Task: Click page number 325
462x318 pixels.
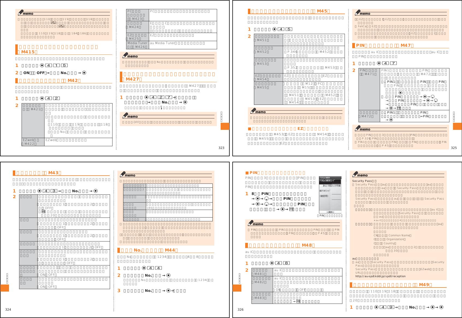Action: click(454, 148)
